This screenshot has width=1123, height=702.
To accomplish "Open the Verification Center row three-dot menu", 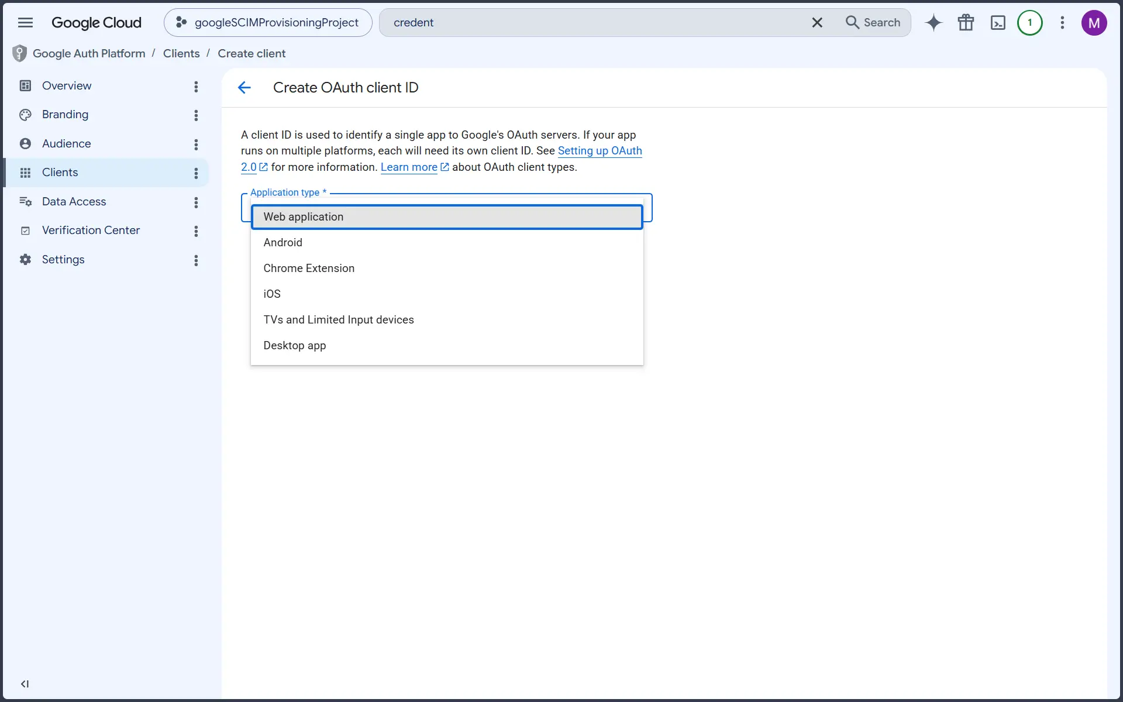I will click(196, 231).
